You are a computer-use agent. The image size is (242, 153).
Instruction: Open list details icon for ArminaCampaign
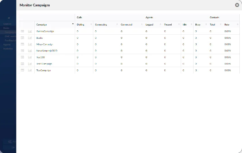pos(23,31)
